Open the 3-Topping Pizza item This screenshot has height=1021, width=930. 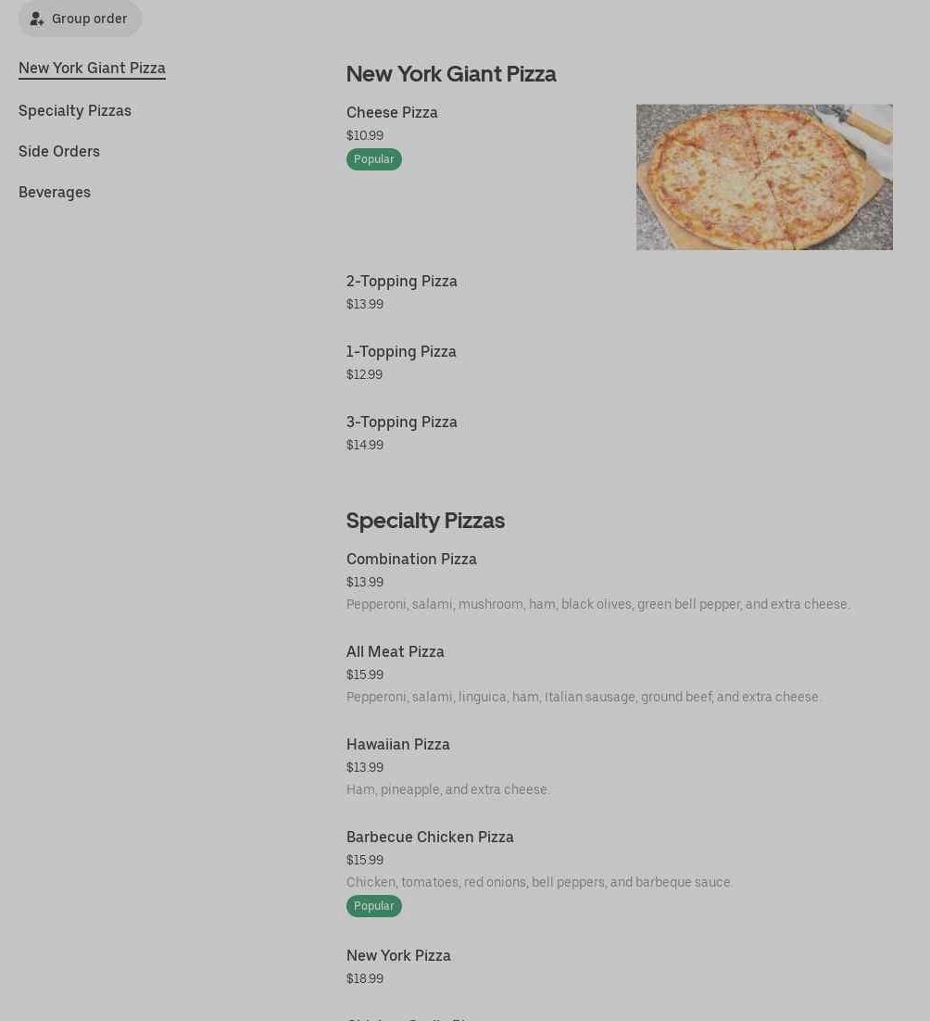coord(402,422)
